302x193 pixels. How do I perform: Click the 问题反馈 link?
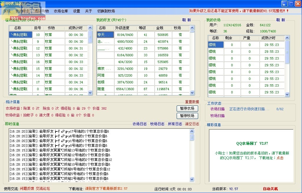27,189
